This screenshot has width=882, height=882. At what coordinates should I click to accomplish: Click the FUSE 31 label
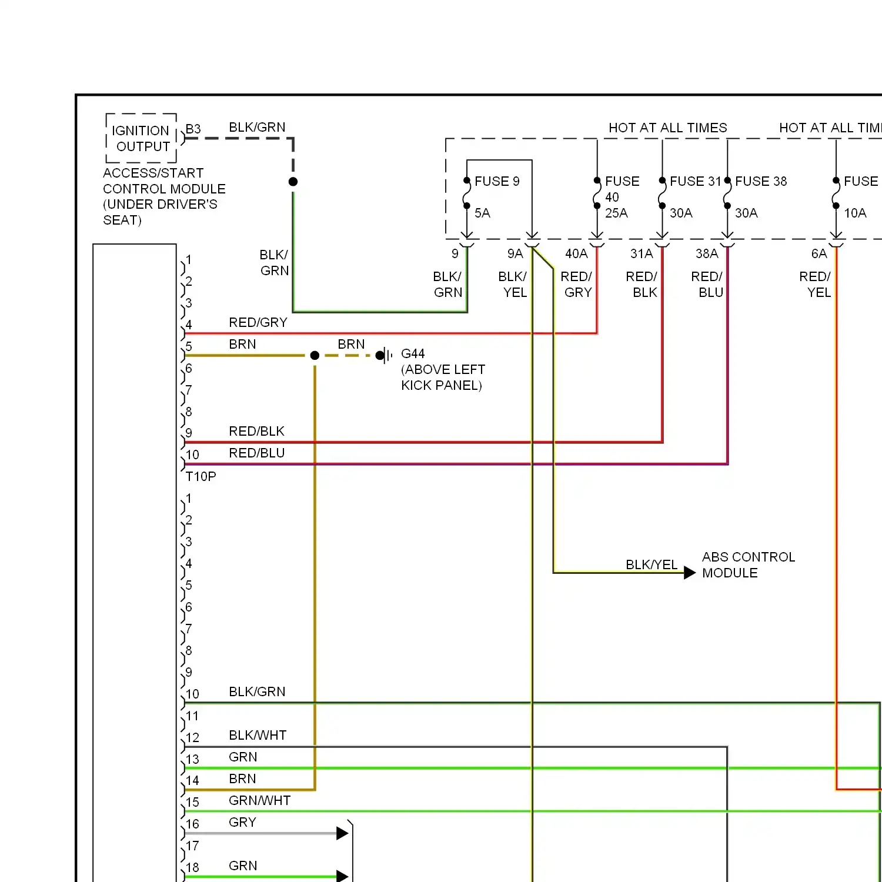[x=695, y=181]
